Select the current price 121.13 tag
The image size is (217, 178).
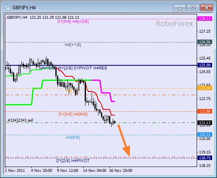tap(205, 122)
